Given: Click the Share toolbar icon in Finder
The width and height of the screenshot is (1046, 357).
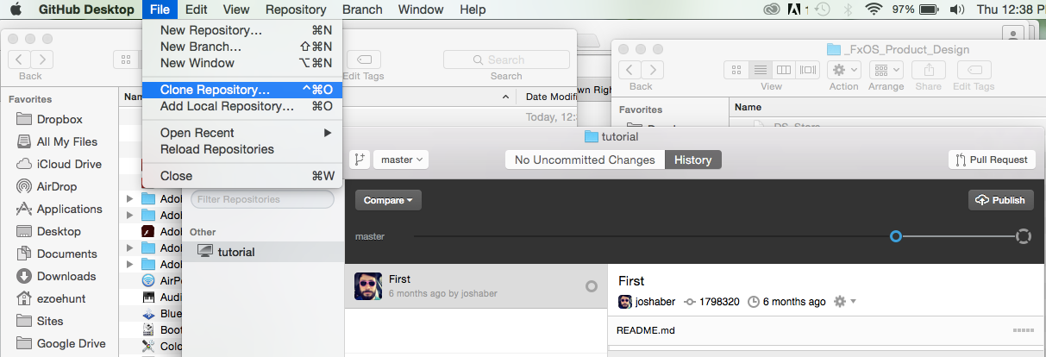Looking at the screenshot, I should click(x=929, y=70).
